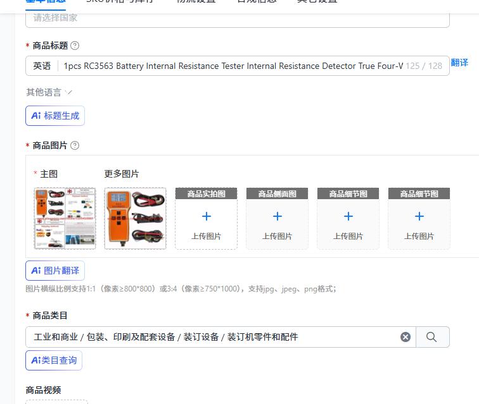The image size is (479, 404).
Task: Select the orange tester thumbnail under 更多图片
Action: pyautogui.click(x=136, y=218)
